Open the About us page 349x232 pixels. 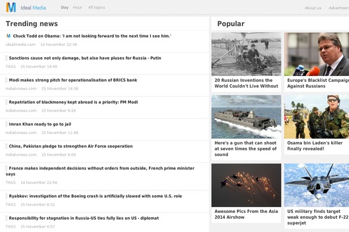313,8
